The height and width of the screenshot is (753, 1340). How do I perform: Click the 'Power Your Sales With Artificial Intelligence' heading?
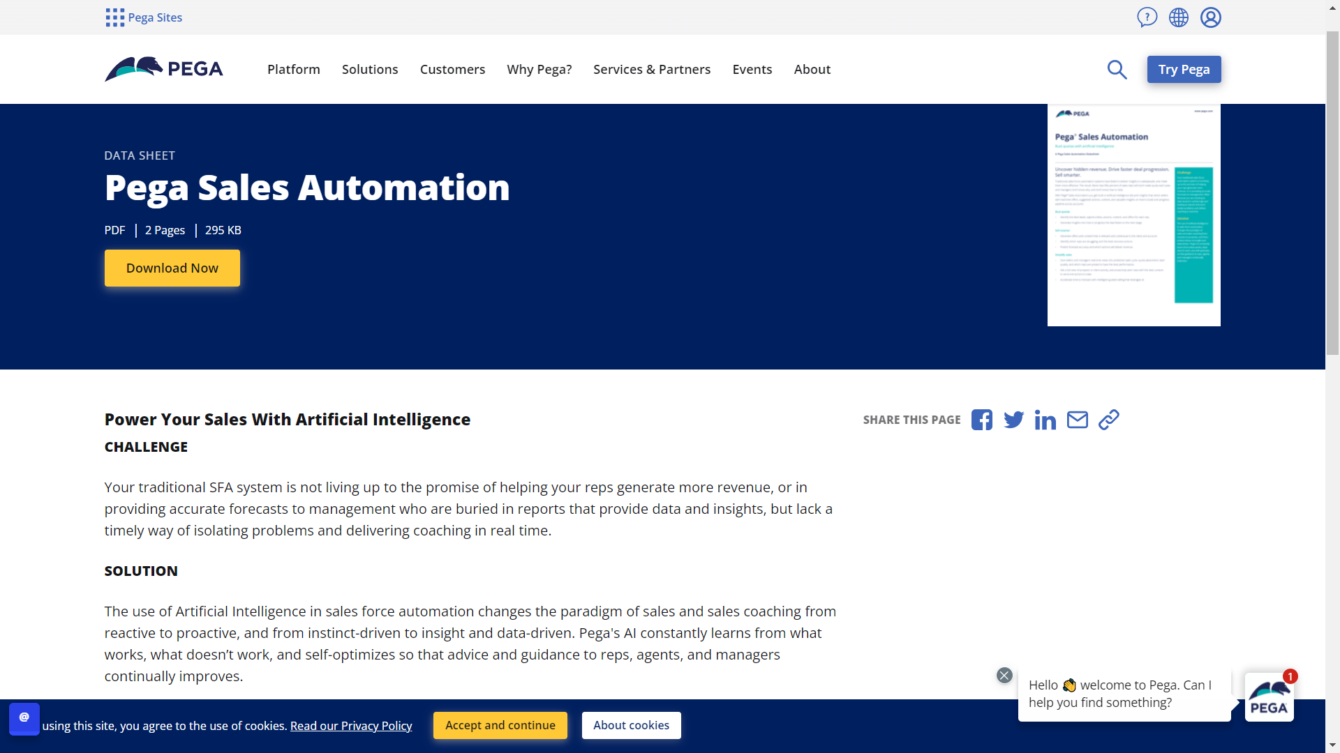pyautogui.click(x=288, y=419)
